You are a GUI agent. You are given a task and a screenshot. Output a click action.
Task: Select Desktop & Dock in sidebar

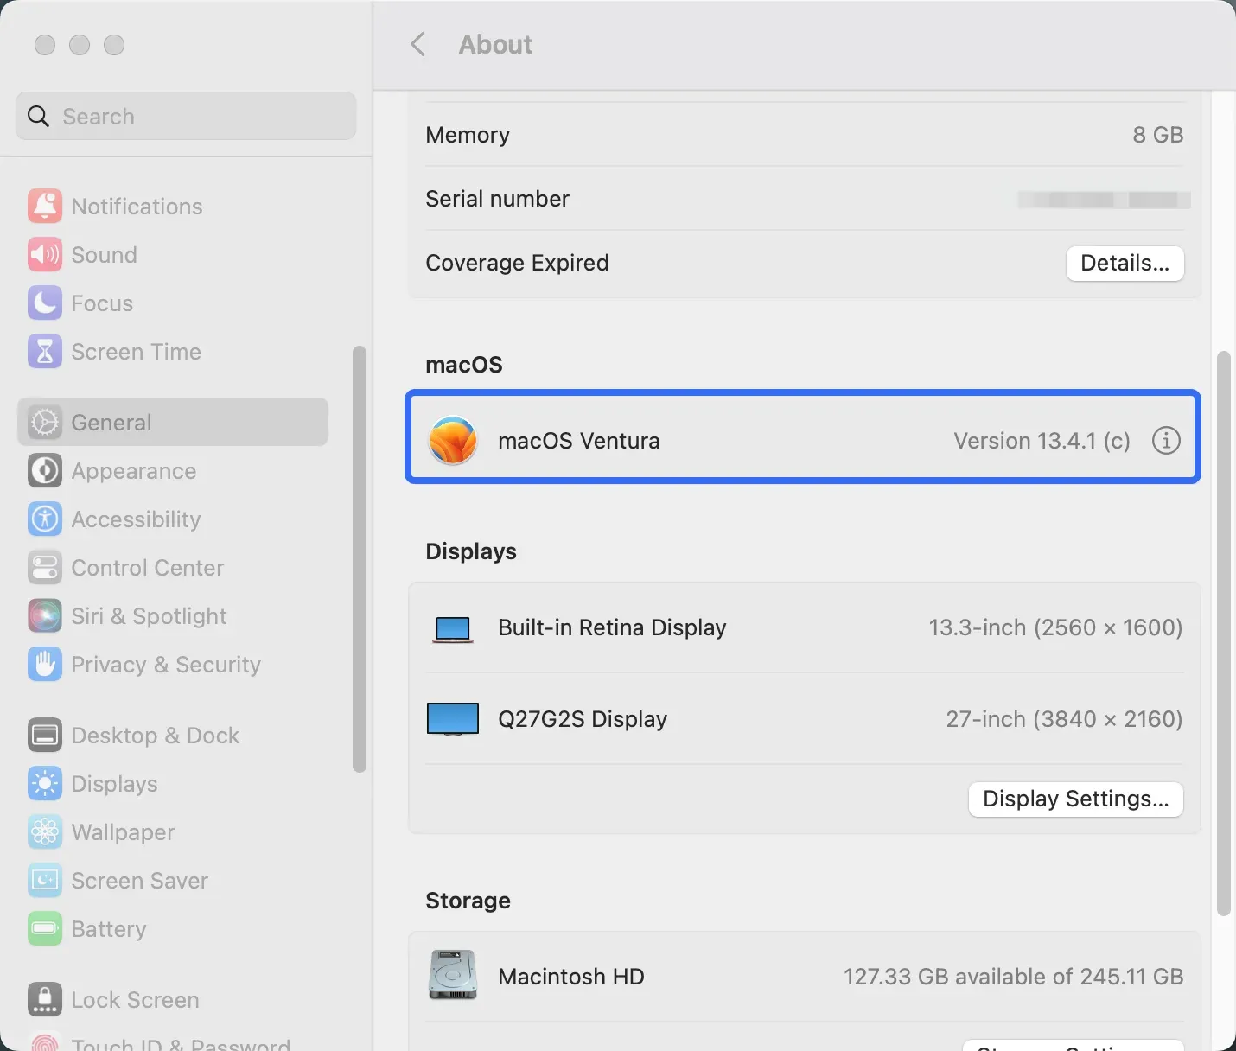[x=173, y=736]
